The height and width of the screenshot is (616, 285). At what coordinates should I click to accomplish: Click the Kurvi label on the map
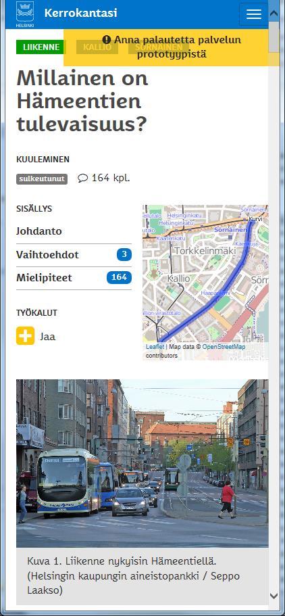click(255, 219)
